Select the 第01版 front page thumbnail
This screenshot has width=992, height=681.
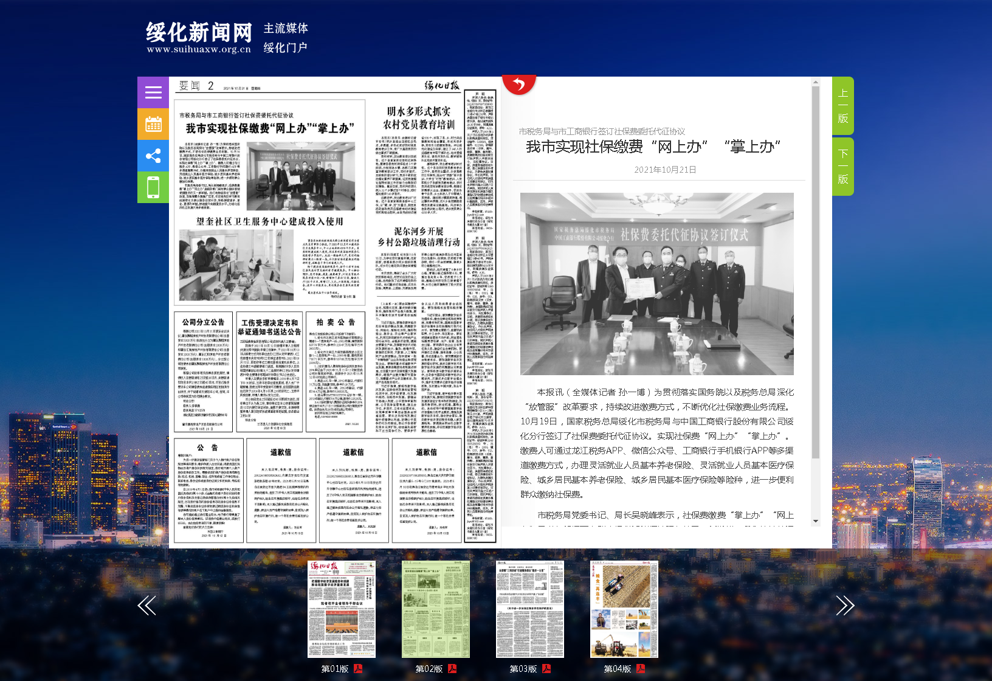point(341,609)
